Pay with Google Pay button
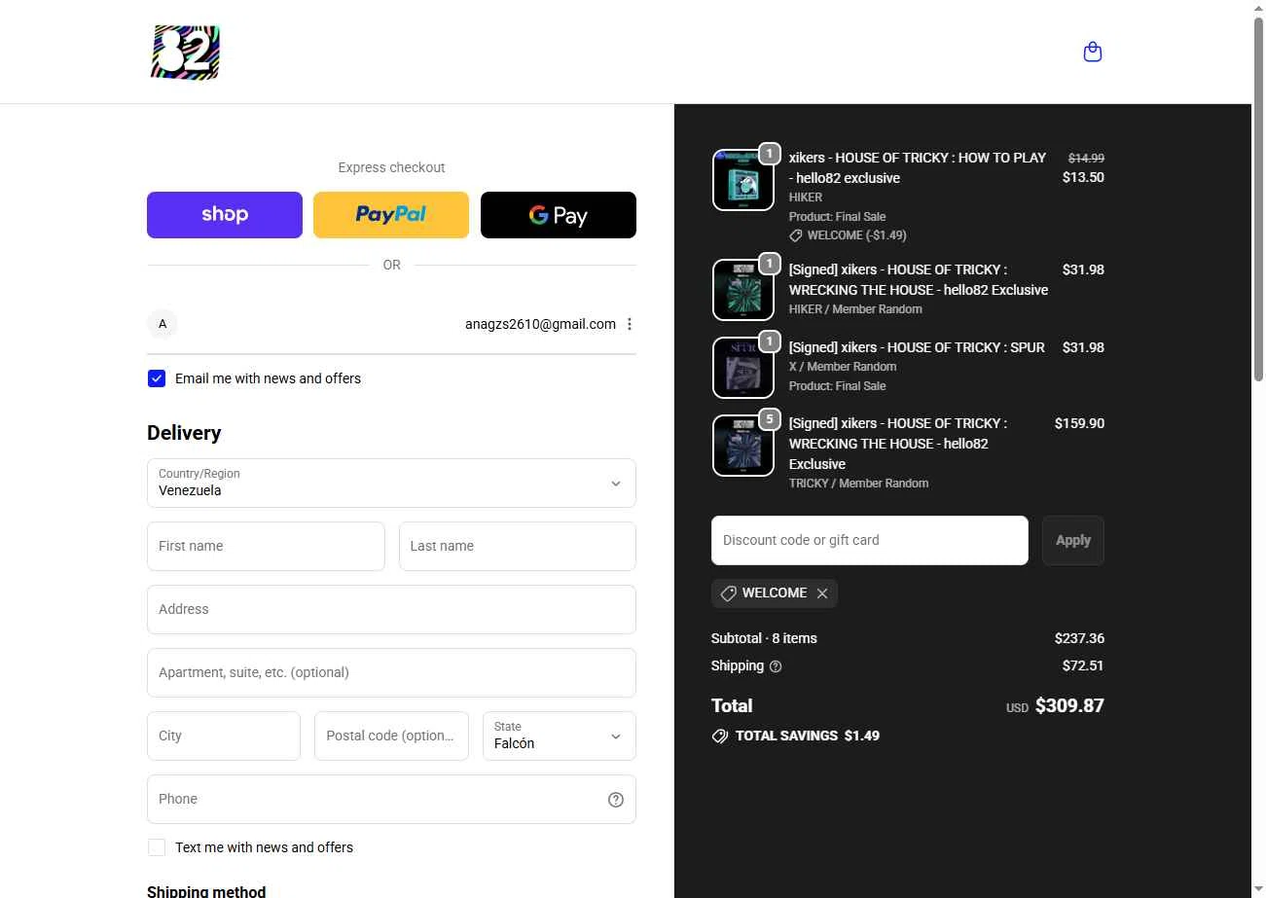 (x=559, y=215)
